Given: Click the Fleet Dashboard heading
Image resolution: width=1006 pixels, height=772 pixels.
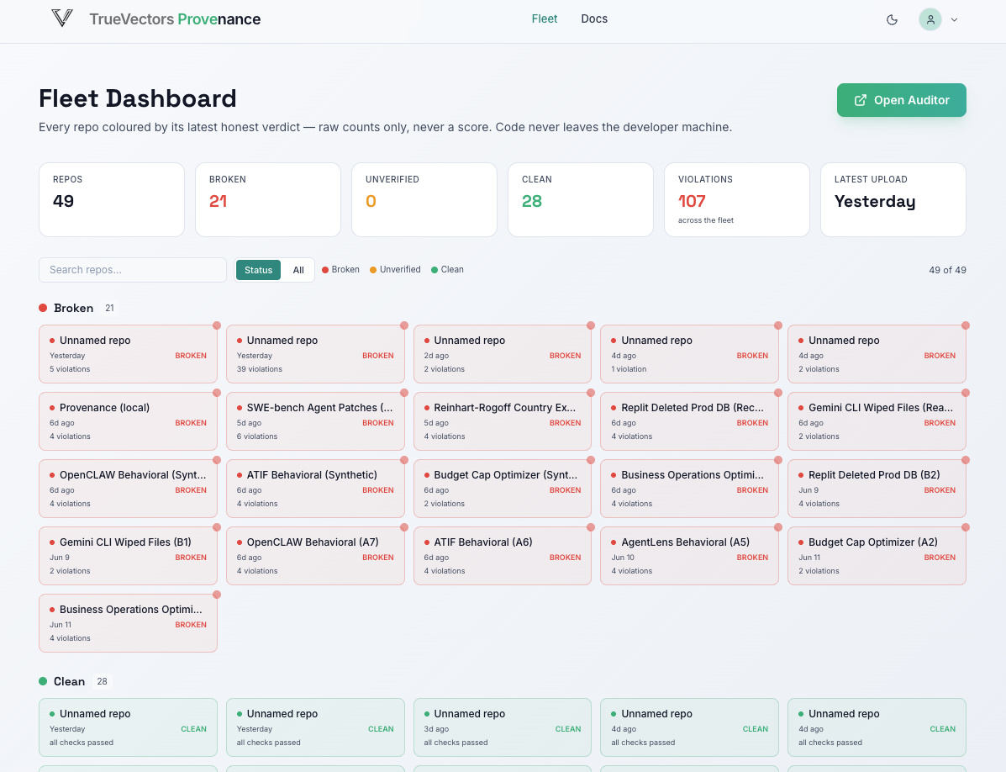Looking at the screenshot, I should click(x=137, y=98).
